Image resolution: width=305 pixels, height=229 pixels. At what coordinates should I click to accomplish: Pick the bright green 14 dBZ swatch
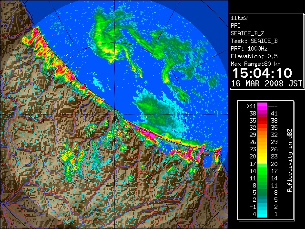coord(262,171)
